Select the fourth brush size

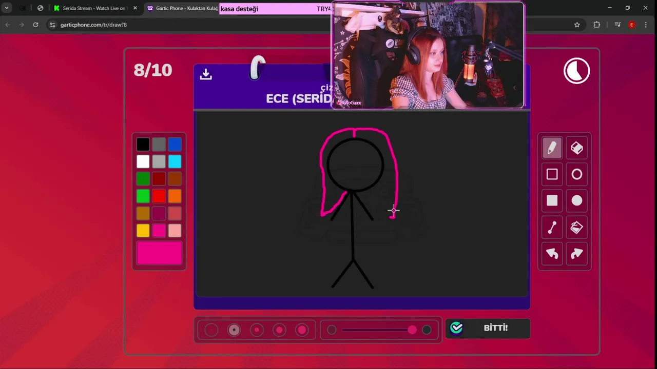point(279,330)
